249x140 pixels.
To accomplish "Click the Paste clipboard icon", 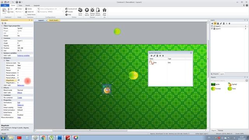I will point(4,10).
